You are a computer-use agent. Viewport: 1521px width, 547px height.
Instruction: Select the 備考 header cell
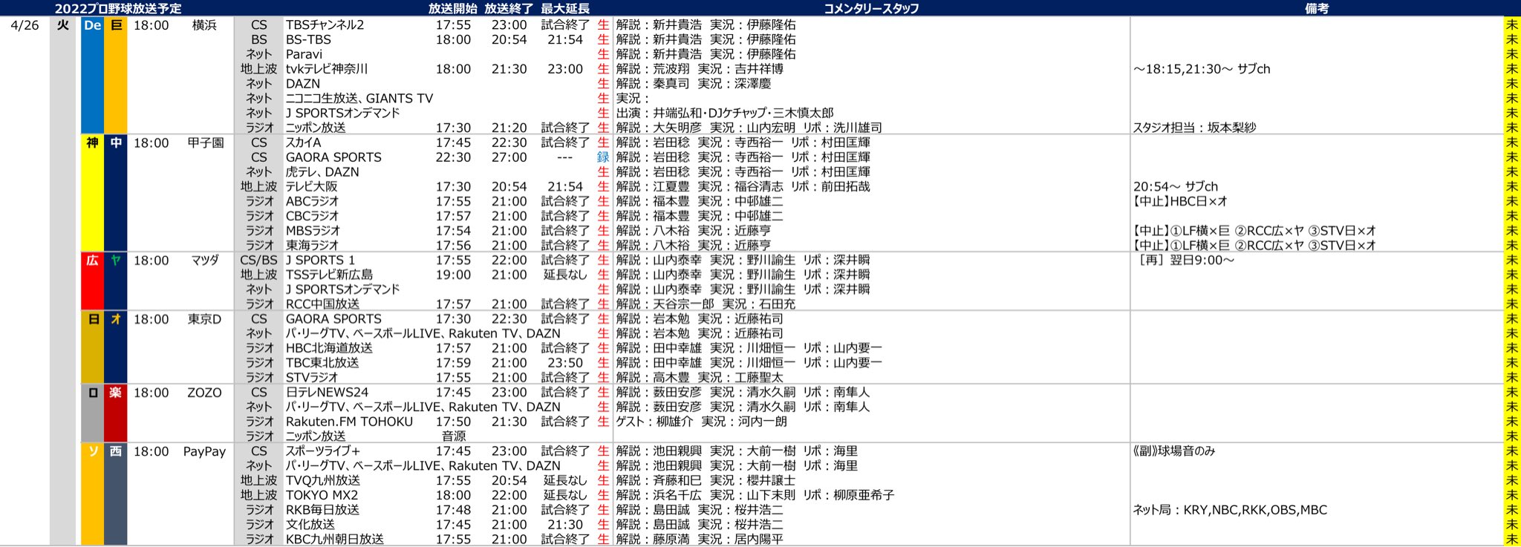pos(1317,8)
